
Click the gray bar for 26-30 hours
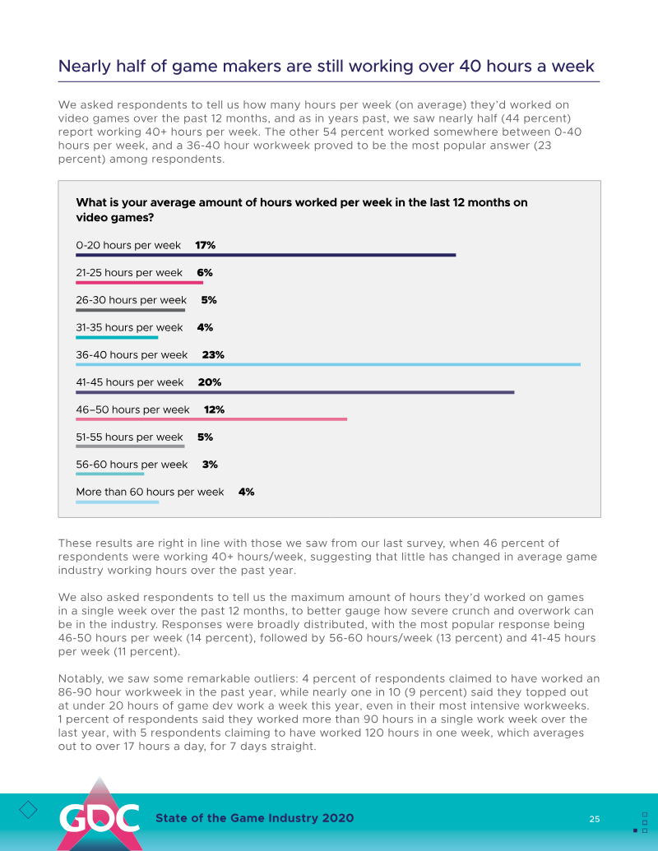(130, 310)
